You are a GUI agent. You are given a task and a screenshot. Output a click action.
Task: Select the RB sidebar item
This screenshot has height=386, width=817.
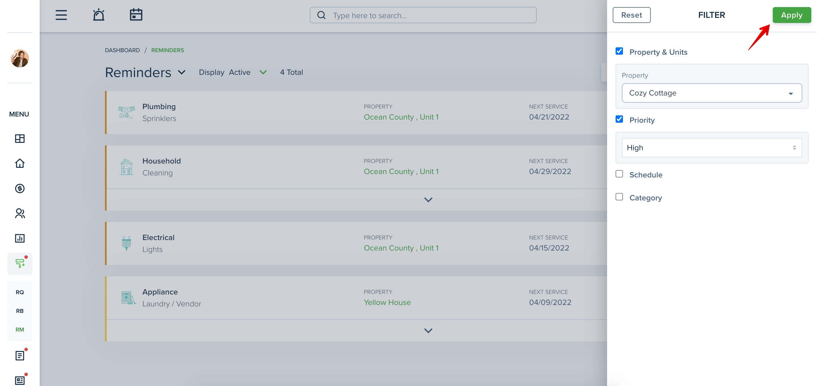click(20, 311)
